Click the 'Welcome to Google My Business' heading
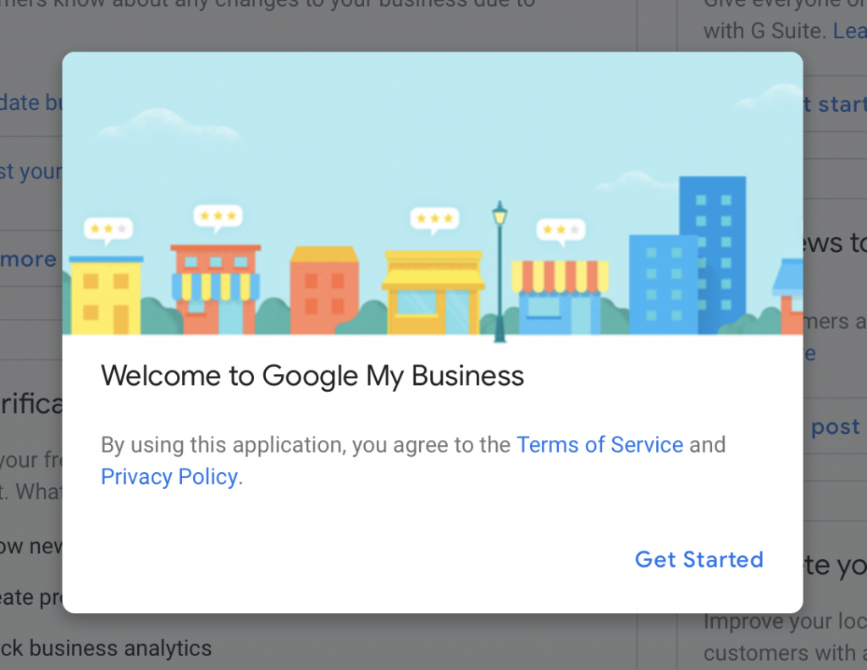867x670 pixels. click(x=312, y=376)
